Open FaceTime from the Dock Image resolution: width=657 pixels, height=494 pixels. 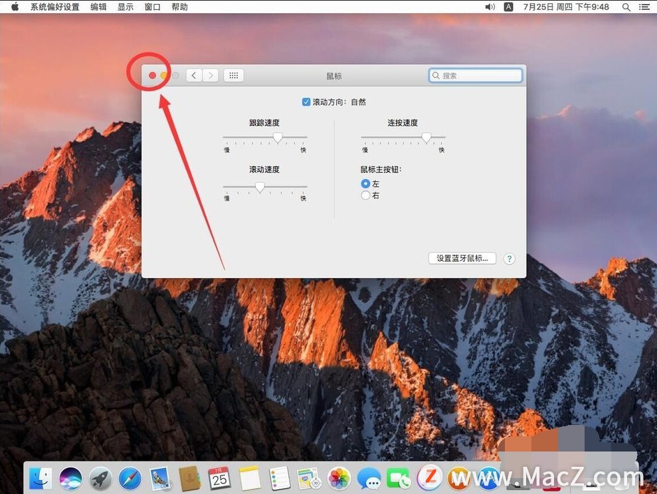399,478
